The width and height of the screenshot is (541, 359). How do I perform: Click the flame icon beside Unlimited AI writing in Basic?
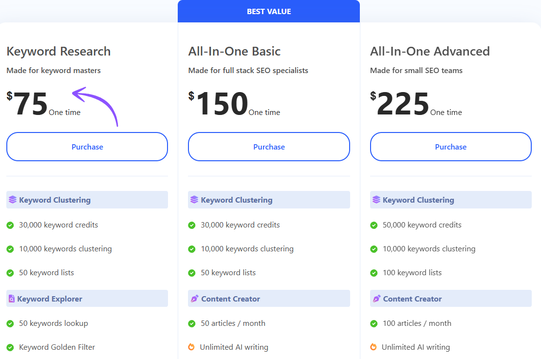click(x=191, y=347)
